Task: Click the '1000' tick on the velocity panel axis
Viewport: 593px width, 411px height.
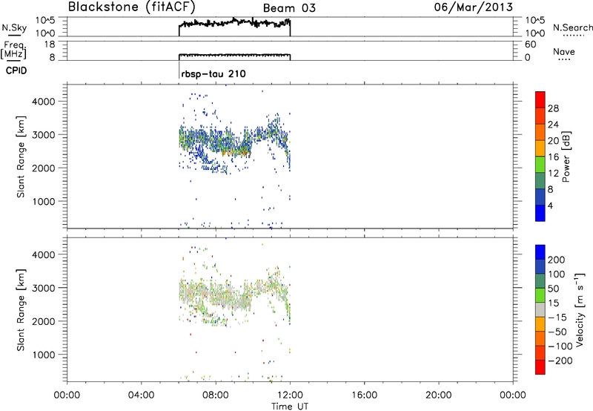Action: [x=44, y=354]
